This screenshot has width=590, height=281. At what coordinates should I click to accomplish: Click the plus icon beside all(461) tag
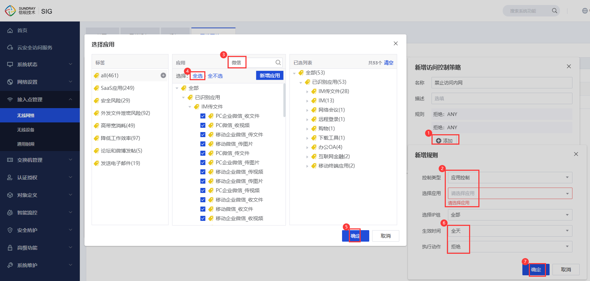(x=163, y=76)
